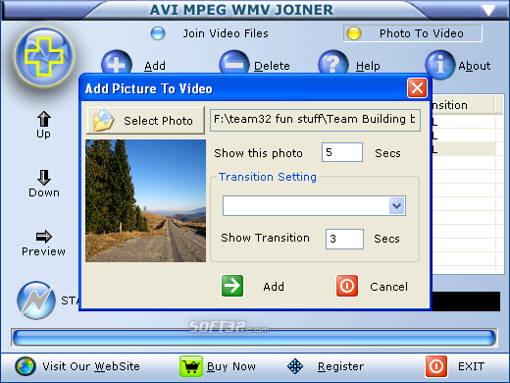The width and height of the screenshot is (510, 383).
Task: Click the Help toolbar label
Action: pyautogui.click(x=368, y=66)
